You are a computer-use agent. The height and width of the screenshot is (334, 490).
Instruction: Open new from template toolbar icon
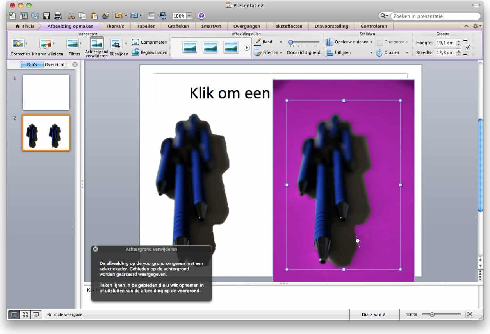pos(24,16)
